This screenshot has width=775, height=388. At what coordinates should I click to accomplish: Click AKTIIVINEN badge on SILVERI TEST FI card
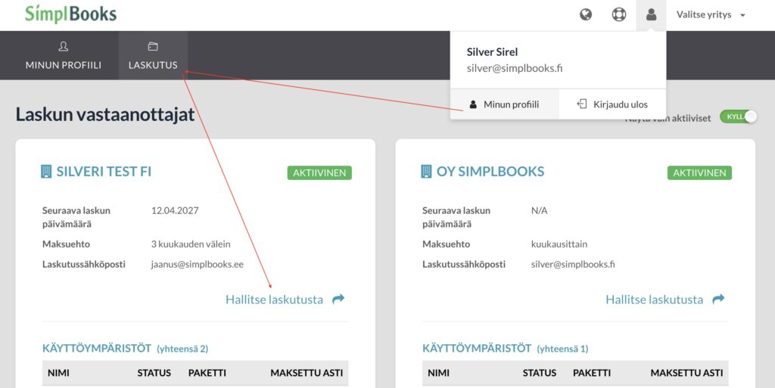(x=319, y=172)
